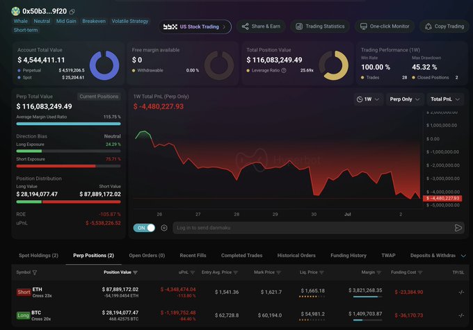Image resolution: width=473 pixels, height=330 pixels.
Task: Sort by Margin column icon
Action: pyautogui.click(x=379, y=272)
